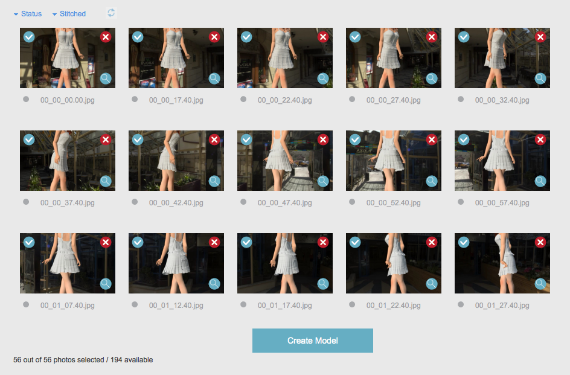Uncheck photo 00_00_57.40.jpg
Image resolution: width=570 pixels, height=375 pixels.
coord(464,139)
